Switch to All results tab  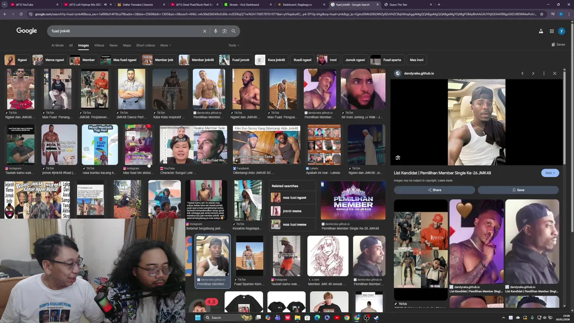[71, 45]
